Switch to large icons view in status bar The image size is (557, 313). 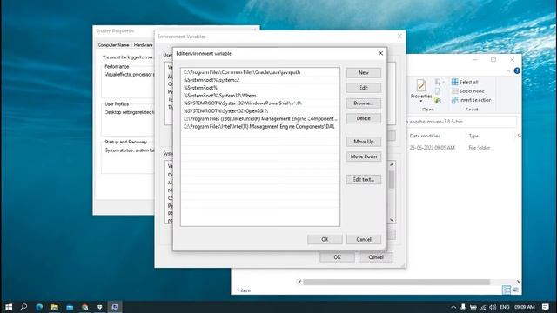(x=515, y=290)
